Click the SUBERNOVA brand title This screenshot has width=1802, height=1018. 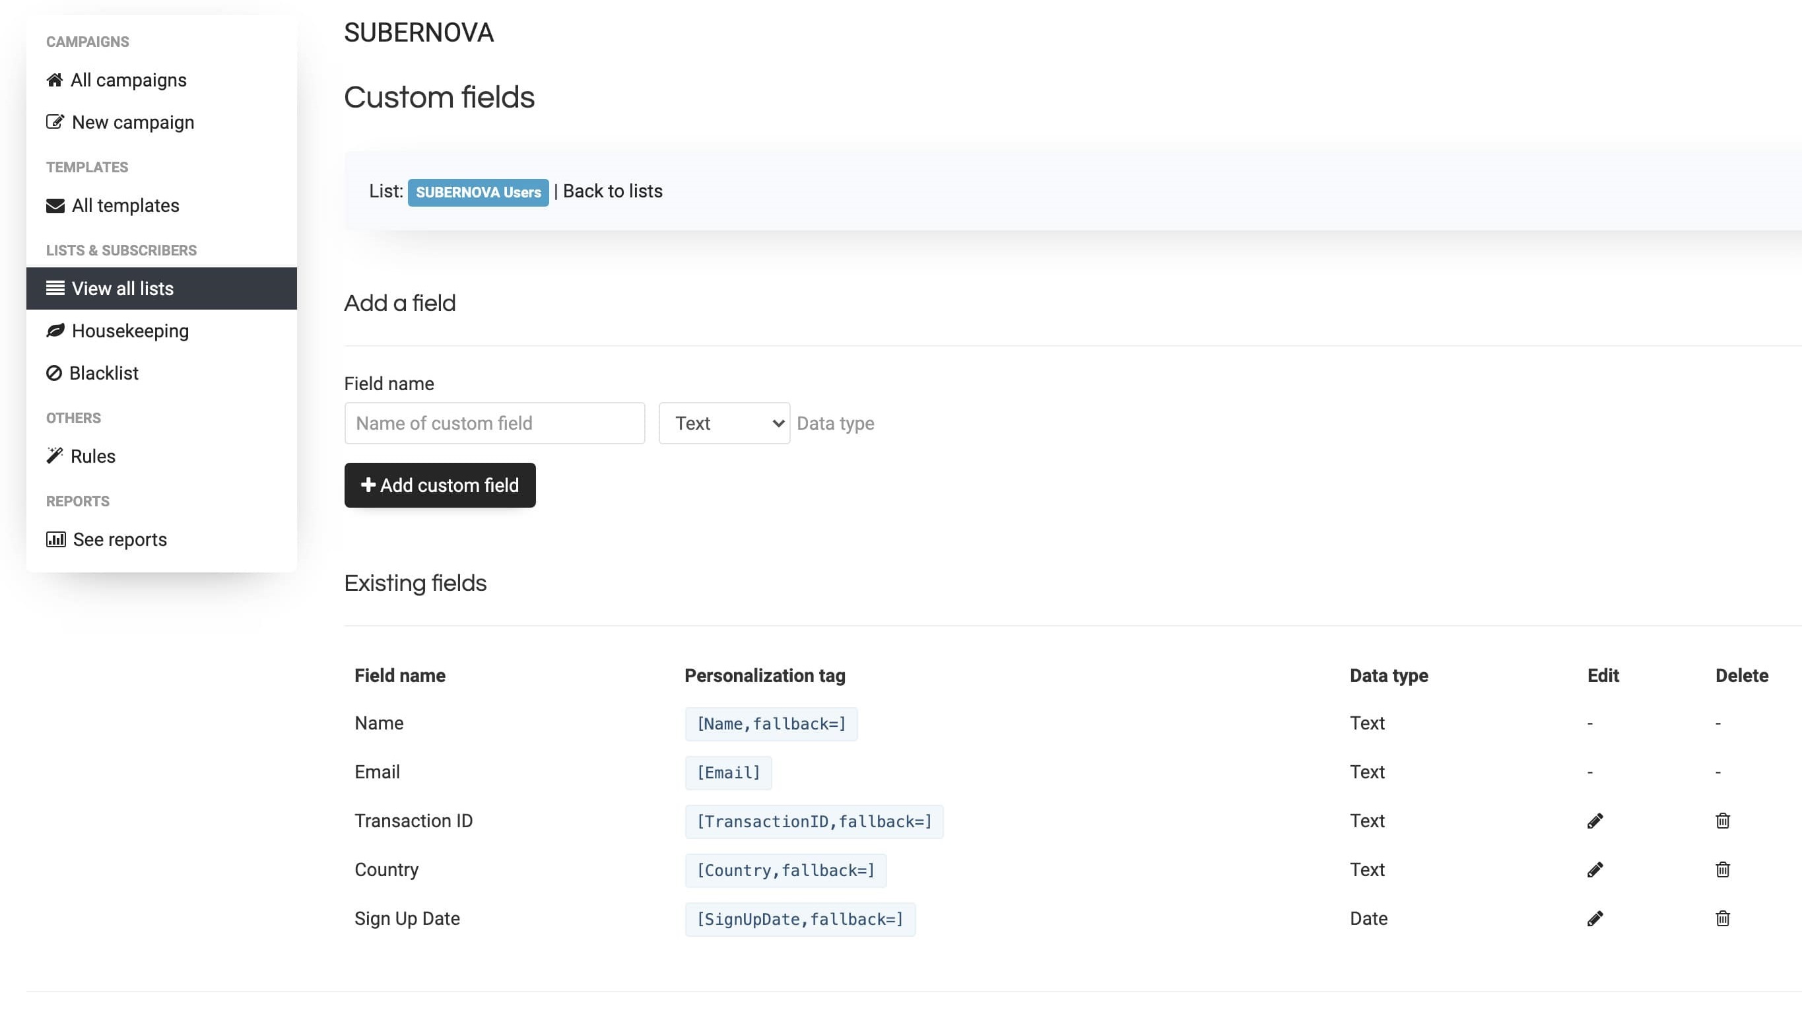coord(419,33)
